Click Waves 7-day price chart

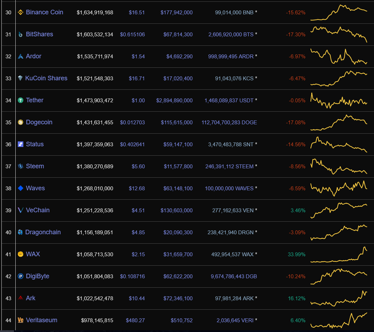339,188
